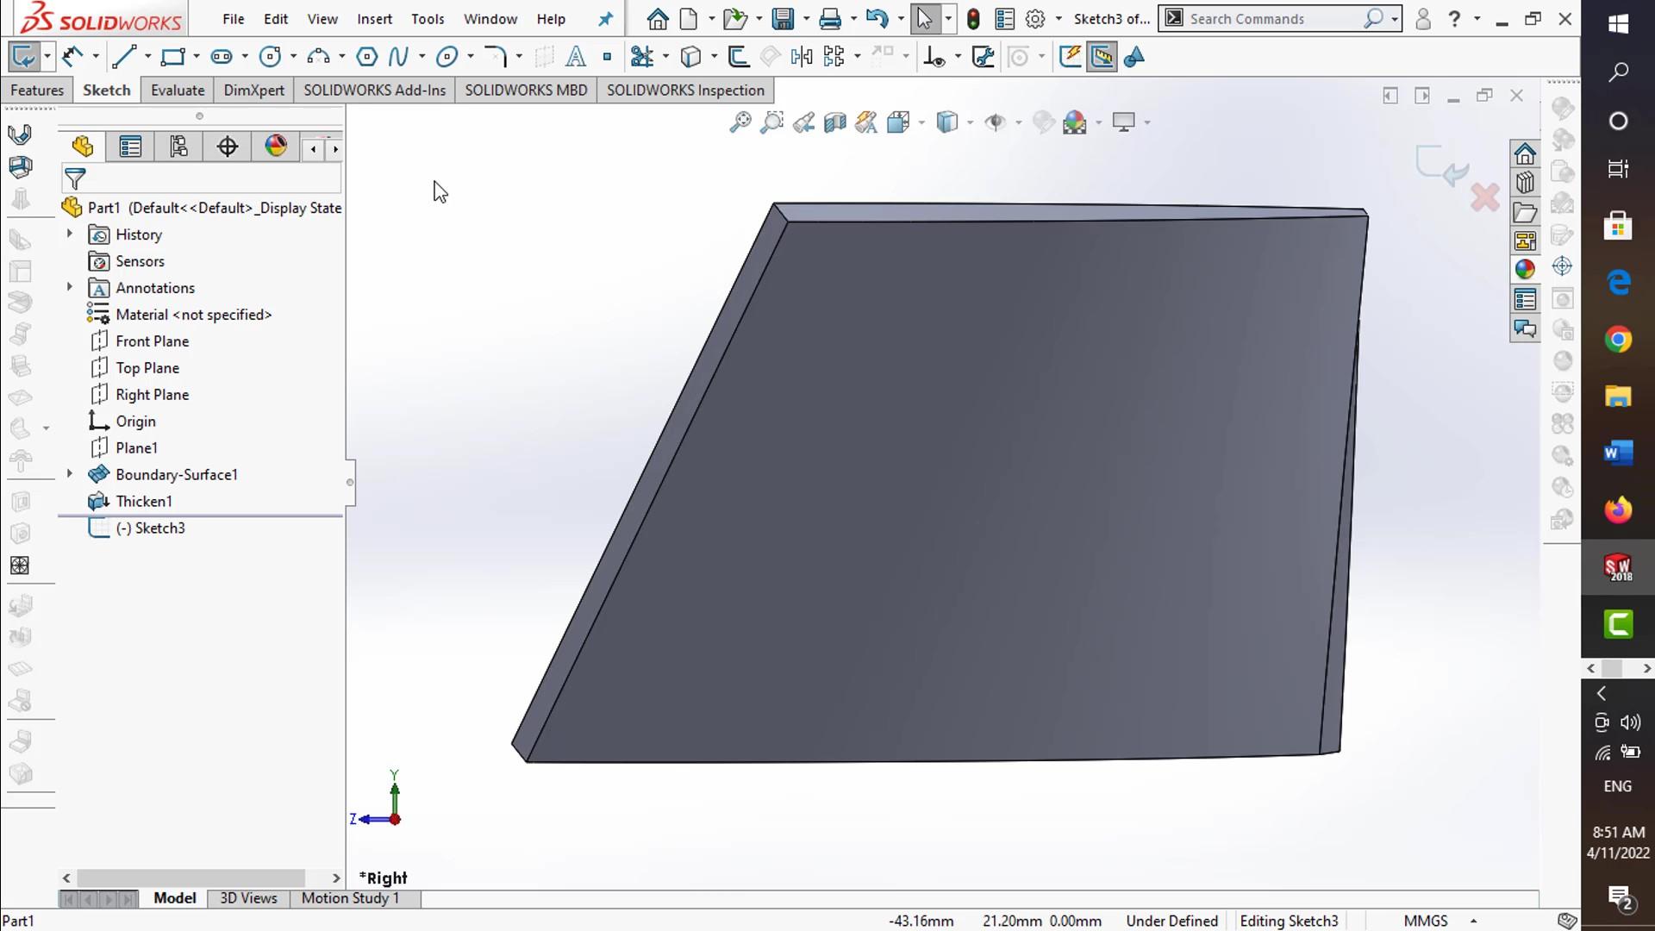This screenshot has width=1655, height=931.
Task: Click Zoom to Fit in view toolbar
Action: 740,122
